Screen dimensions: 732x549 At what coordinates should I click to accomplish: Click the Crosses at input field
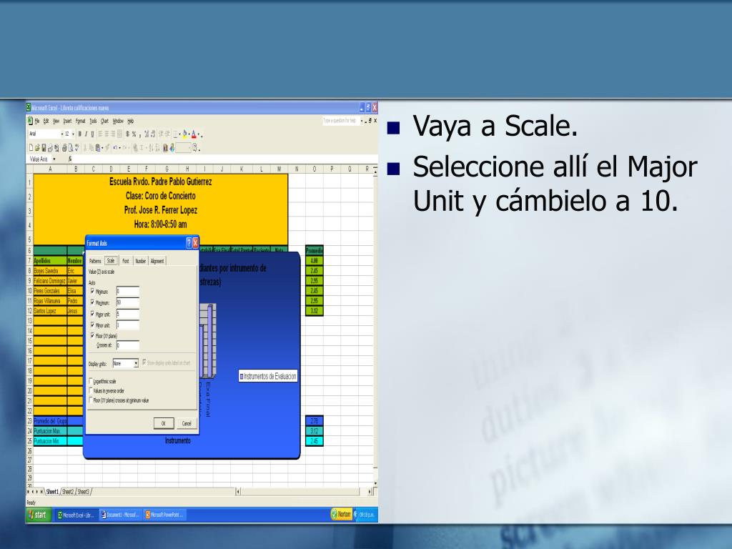[128, 345]
